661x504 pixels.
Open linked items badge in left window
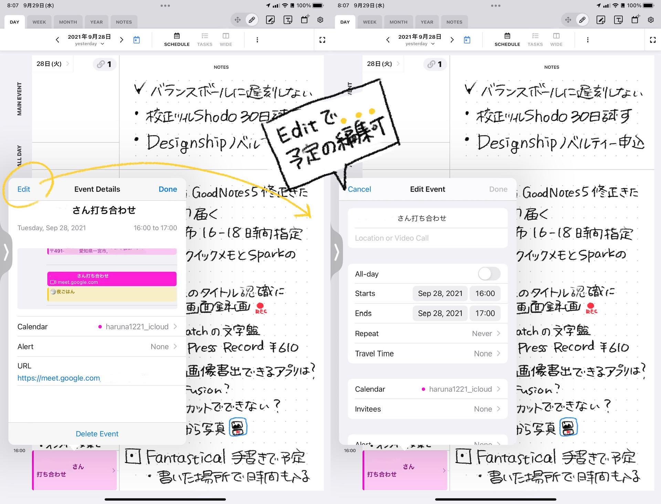pyautogui.click(x=104, y=64)
